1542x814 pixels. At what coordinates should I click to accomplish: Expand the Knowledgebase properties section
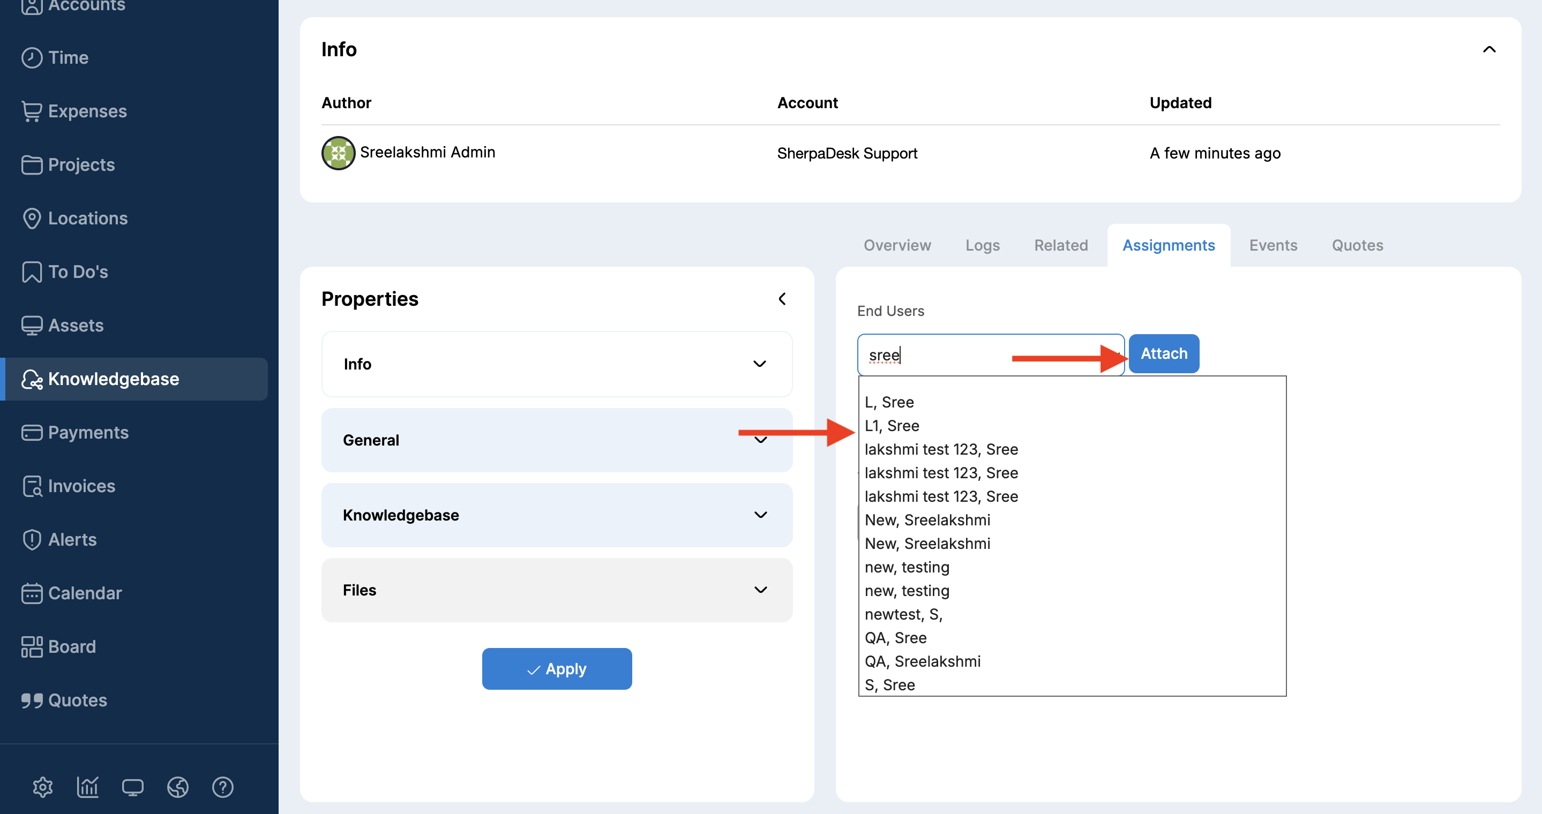760,515
